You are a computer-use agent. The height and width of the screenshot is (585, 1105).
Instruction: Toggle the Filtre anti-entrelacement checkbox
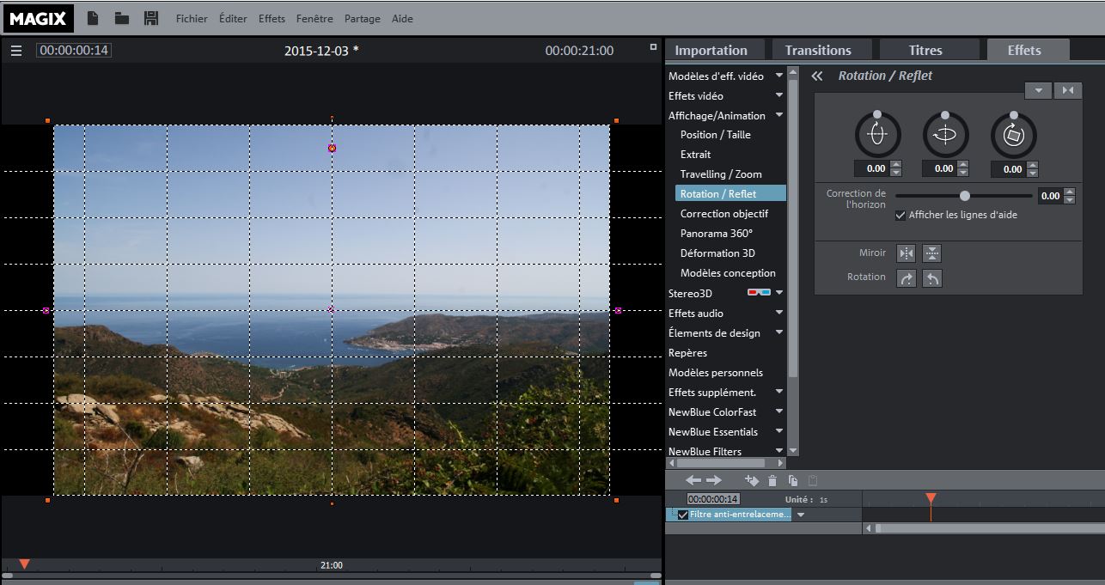click(x=683, y=515)
